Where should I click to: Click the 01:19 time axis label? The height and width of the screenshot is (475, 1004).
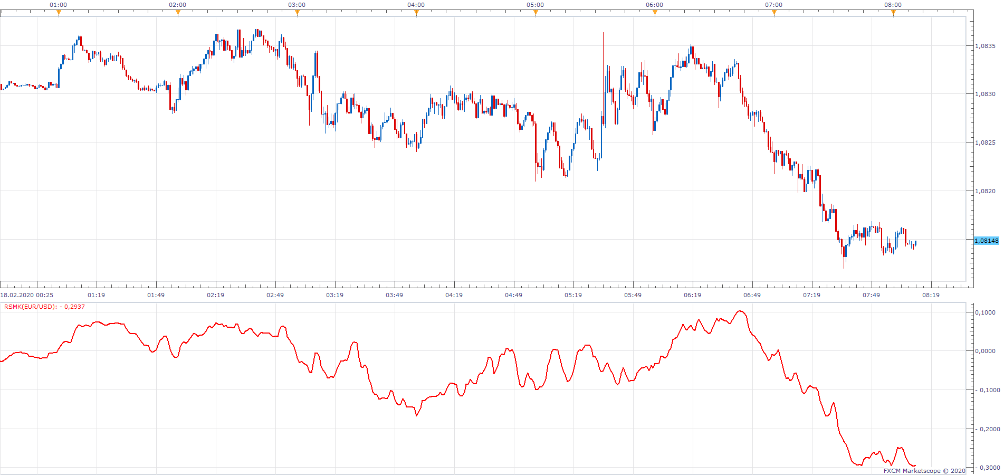click(96, 295)
